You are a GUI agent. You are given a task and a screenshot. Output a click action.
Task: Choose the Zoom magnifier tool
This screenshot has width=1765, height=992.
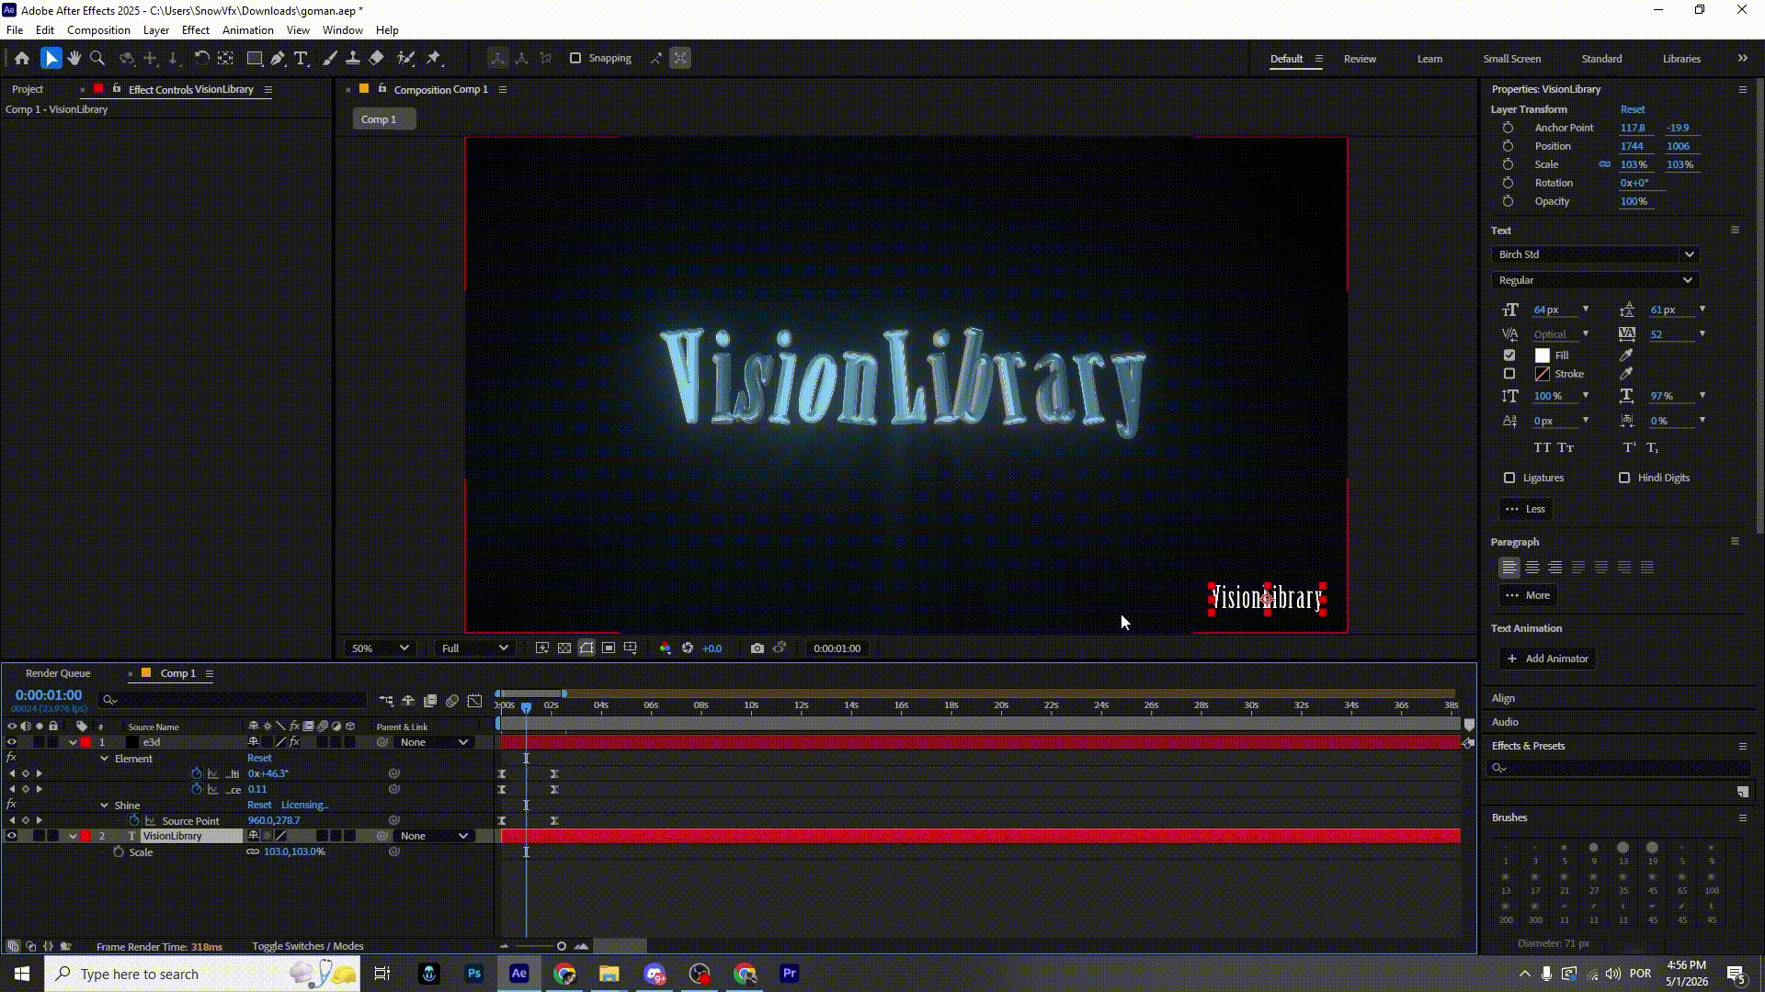pos(97,58)
